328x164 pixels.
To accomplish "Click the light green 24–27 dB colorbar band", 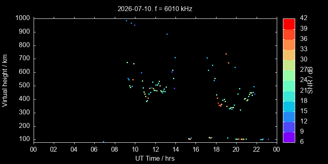I will coord(289,75).
